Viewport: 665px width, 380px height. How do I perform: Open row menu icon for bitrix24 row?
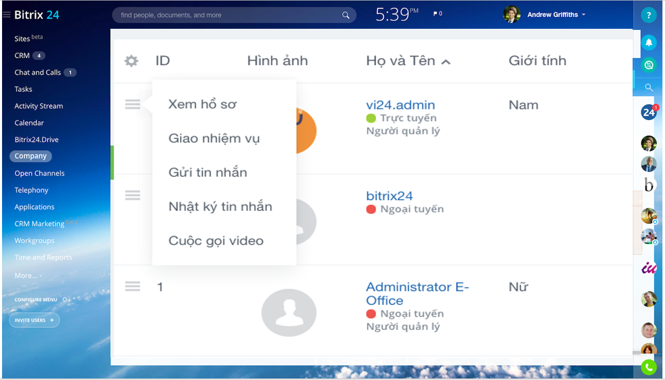132,195
